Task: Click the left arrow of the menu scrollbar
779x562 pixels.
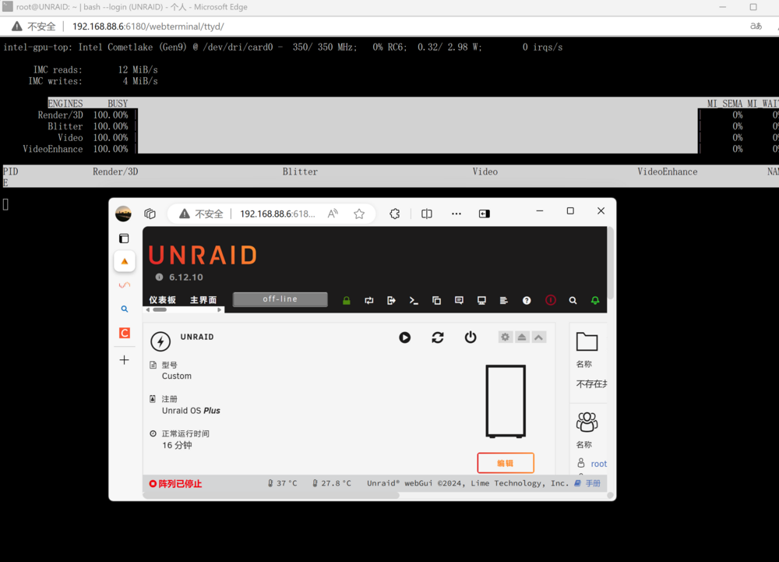Action: 147,309
